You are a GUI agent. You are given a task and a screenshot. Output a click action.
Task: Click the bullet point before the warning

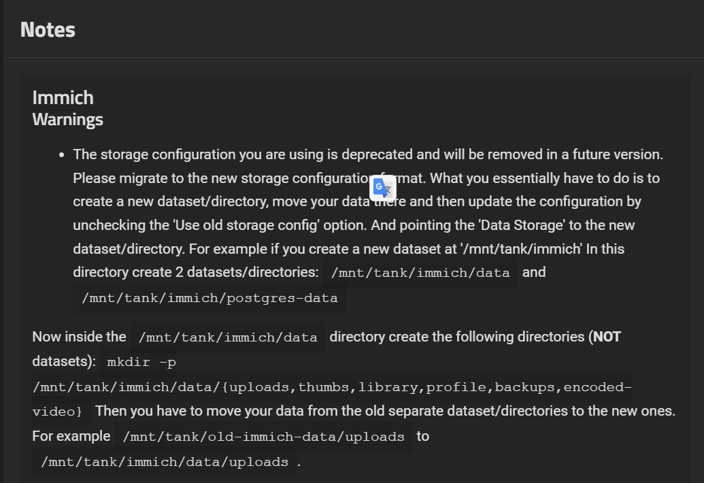coord(62,155)
